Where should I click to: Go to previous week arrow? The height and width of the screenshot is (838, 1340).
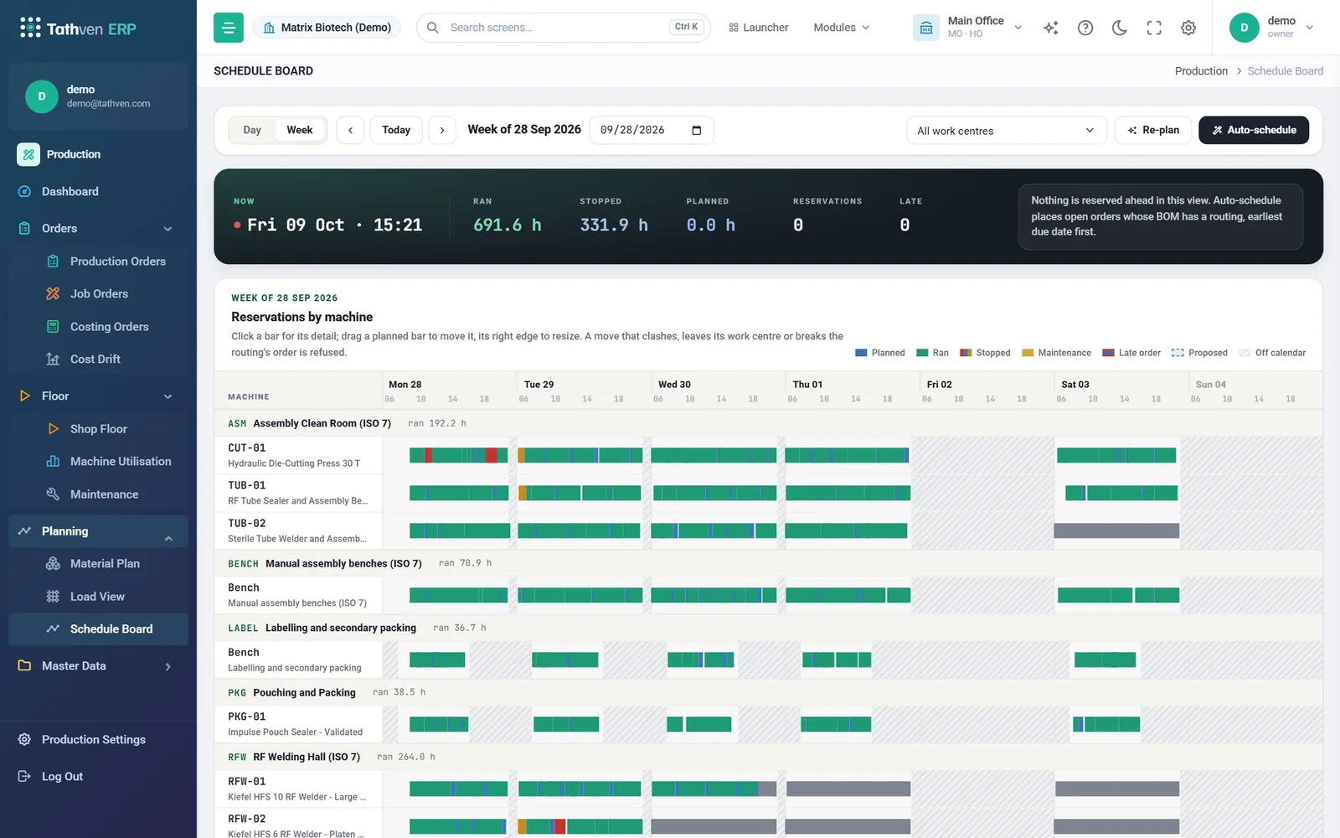(350, 130)
